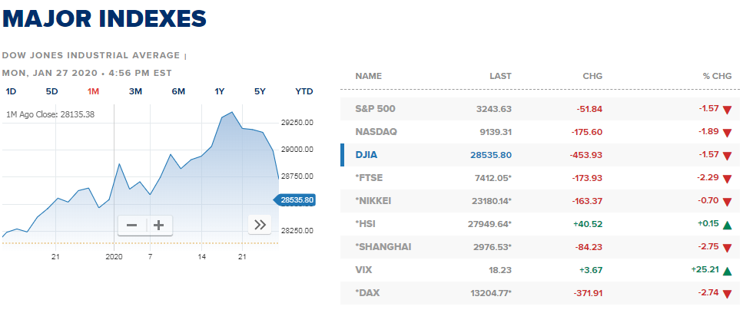
Task: Click the red down arrow beside NASDAQ
Action: 728,133
